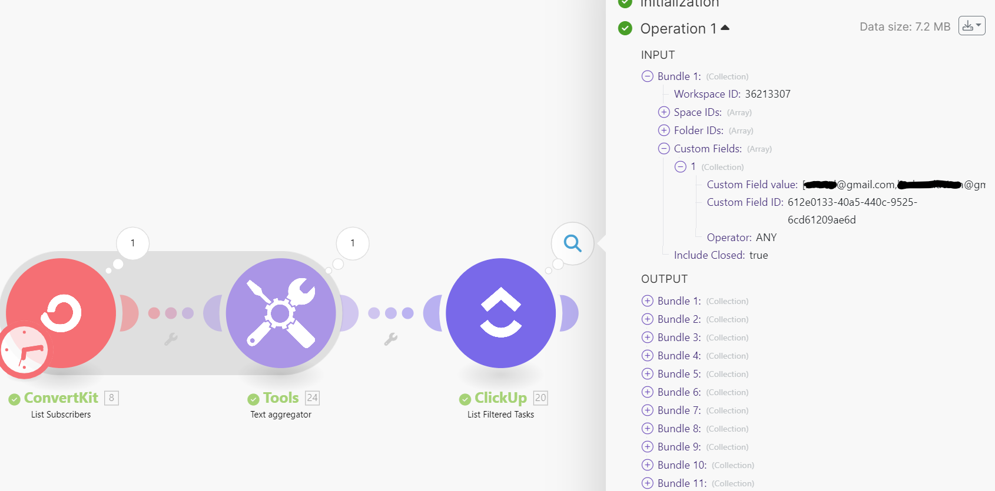Viewport: 995px width, 491px height.
Task: Expand output Bundle 9
Action: point(648,446)
